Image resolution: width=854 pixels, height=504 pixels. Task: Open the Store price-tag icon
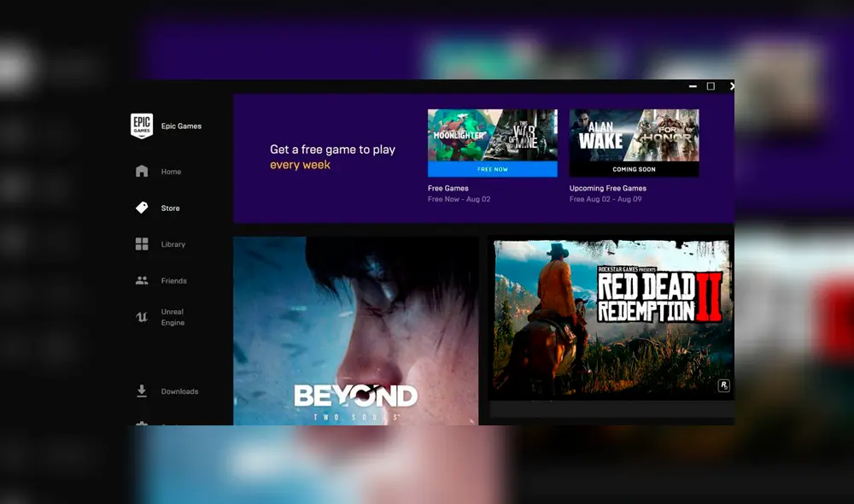coord(142,208)
